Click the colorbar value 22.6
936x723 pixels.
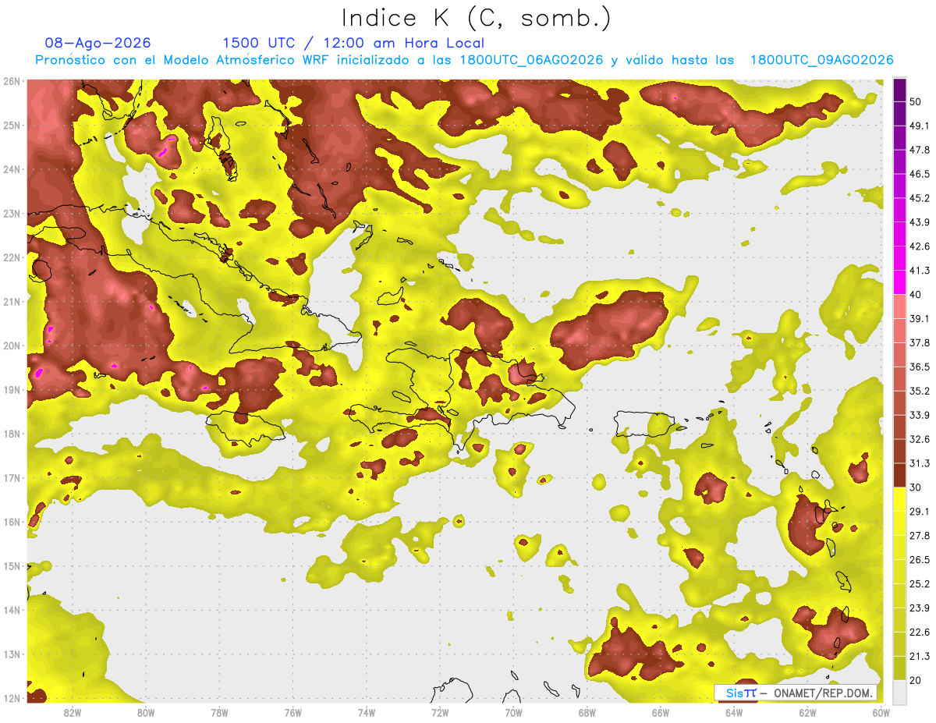(x=919, y=633)
